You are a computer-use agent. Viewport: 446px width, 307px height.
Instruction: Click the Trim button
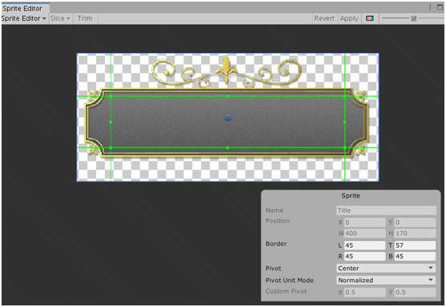85,18
